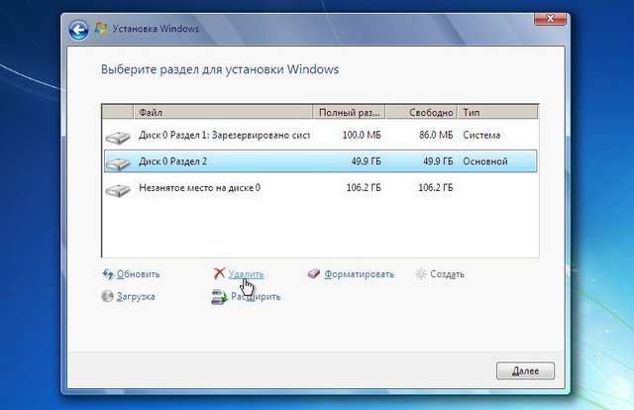
Task: Click the blue back arrow button
Action: click(79, 30)
